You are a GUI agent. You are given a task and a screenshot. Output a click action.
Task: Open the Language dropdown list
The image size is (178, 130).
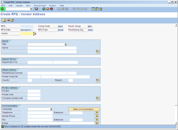(51, 109)
